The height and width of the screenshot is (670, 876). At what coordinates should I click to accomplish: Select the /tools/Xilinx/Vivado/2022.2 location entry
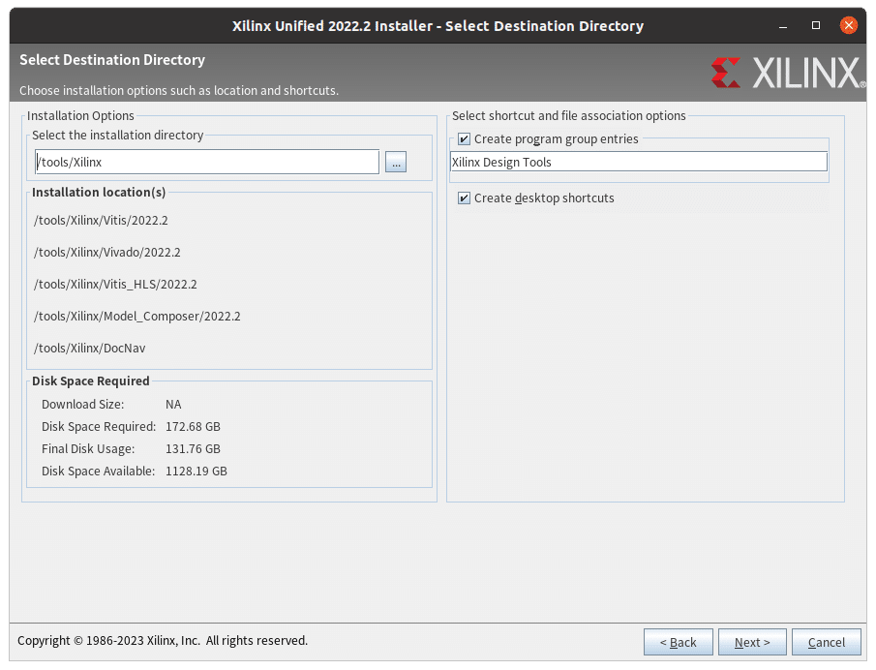(106, 252)
